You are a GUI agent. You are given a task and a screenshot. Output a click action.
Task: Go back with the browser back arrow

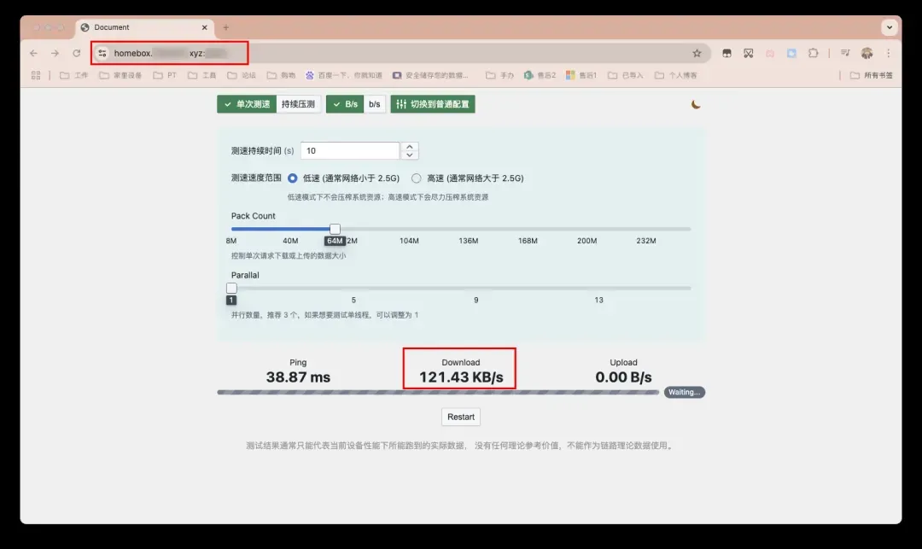(33, 53)
